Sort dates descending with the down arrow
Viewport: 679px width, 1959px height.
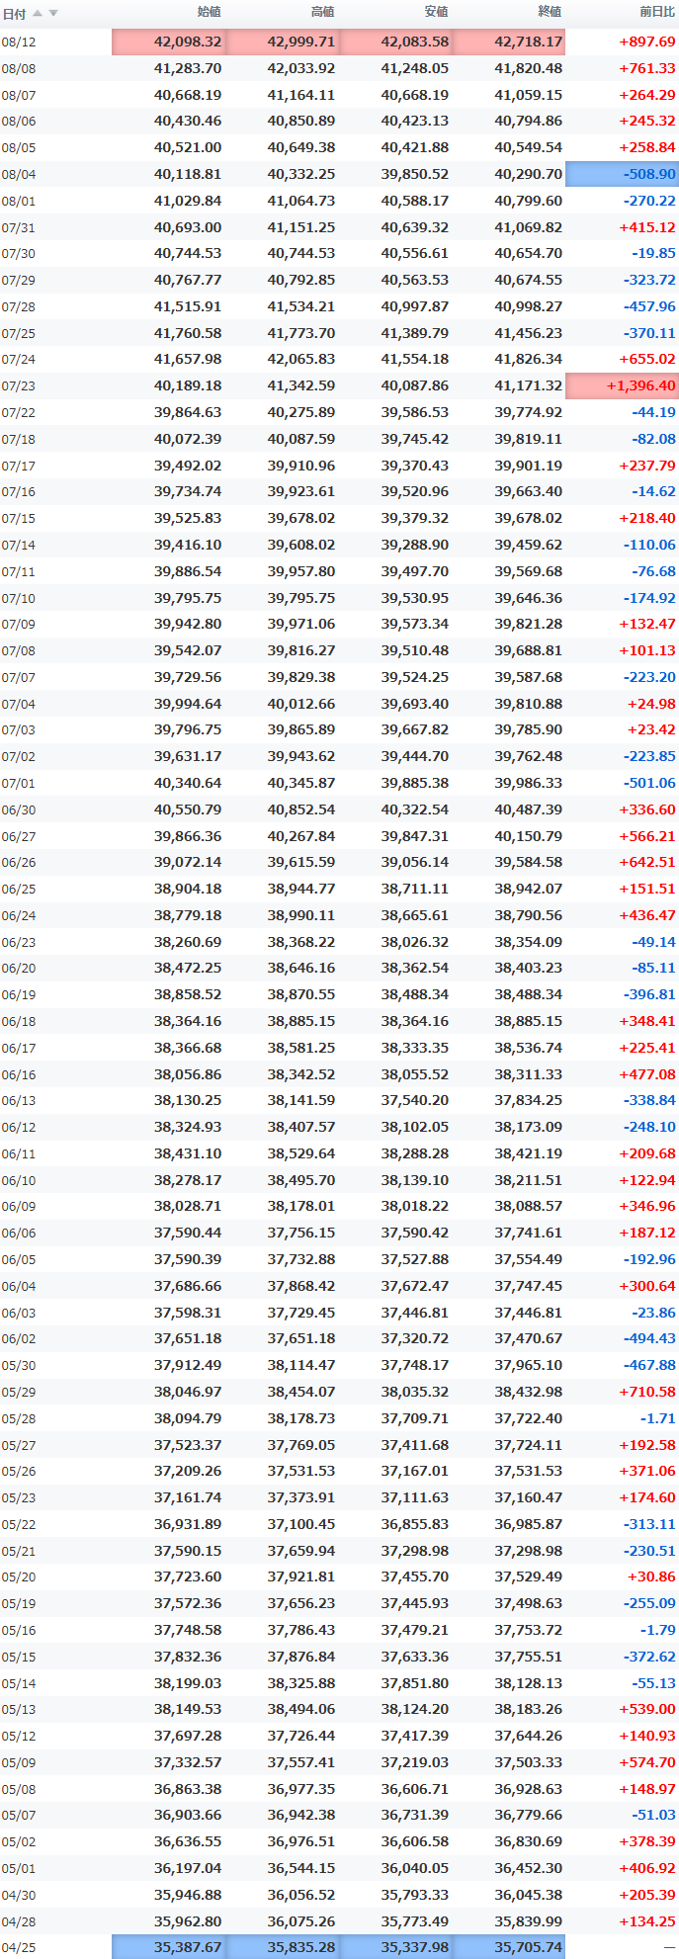[53, 13]
